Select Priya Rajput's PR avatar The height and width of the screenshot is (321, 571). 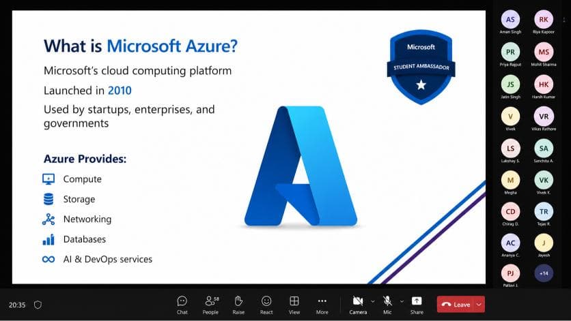510,52
